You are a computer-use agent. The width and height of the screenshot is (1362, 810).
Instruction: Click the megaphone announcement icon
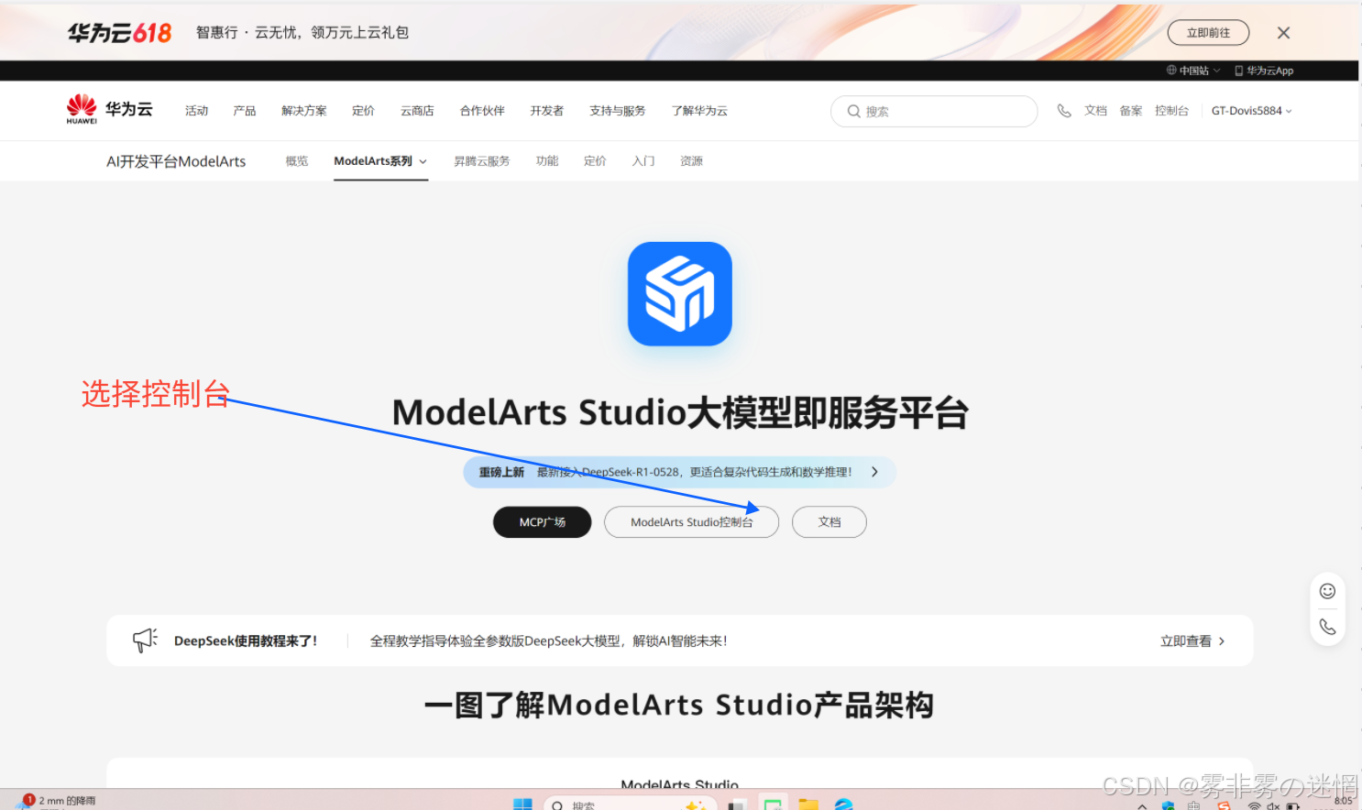click(145, 640)
